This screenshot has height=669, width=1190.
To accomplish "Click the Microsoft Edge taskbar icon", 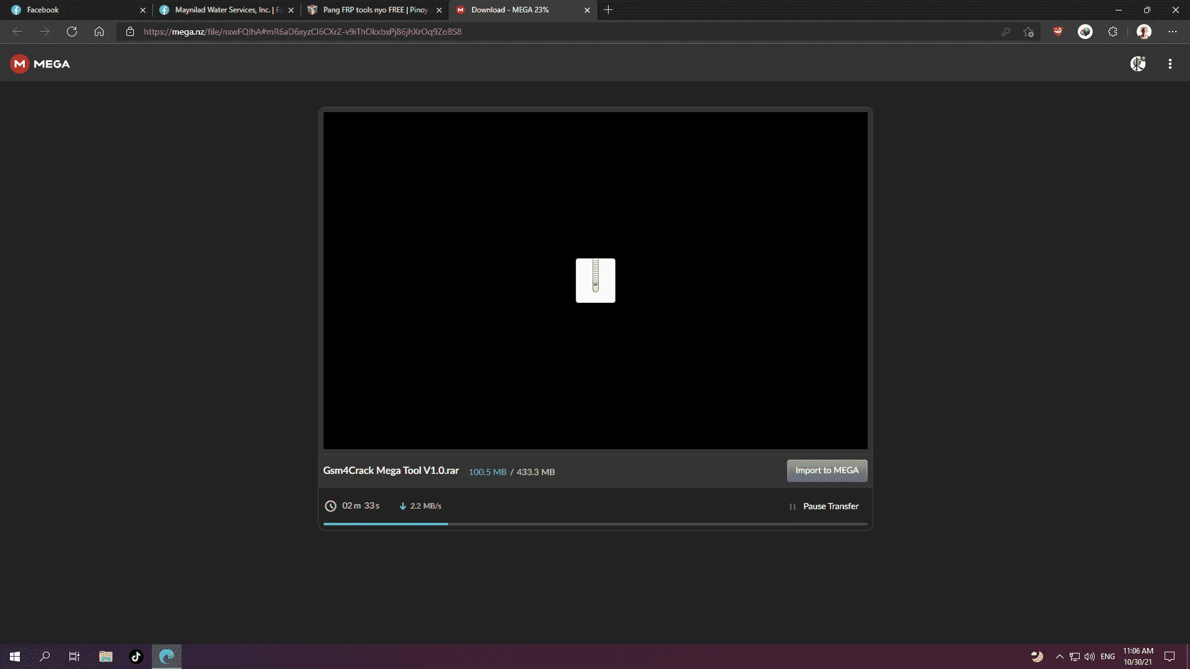I will coord(167,657).
